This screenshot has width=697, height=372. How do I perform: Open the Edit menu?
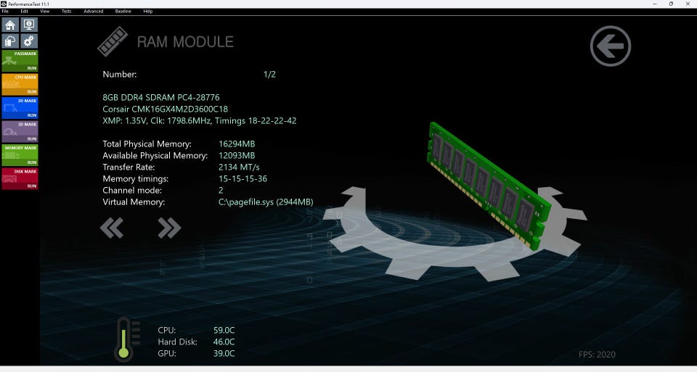(25, 12)
